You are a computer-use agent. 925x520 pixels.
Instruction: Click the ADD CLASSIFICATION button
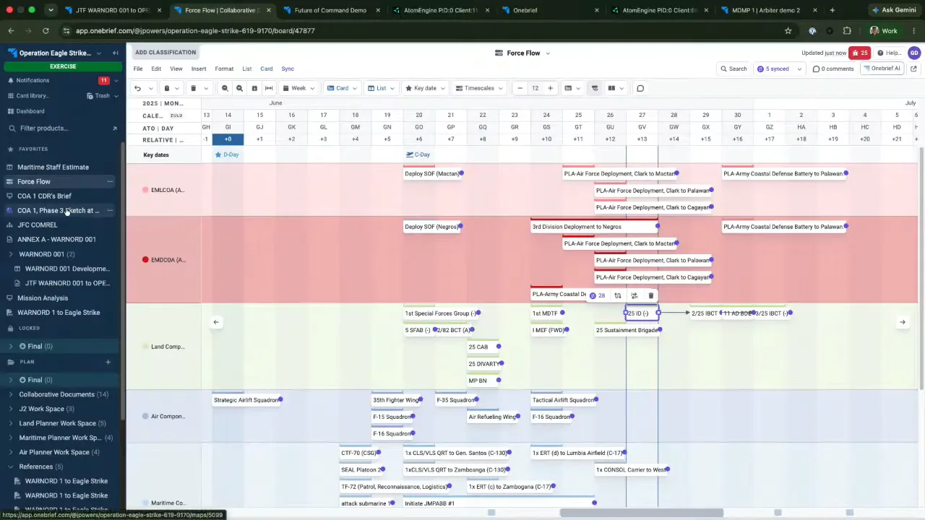(165, 52)
